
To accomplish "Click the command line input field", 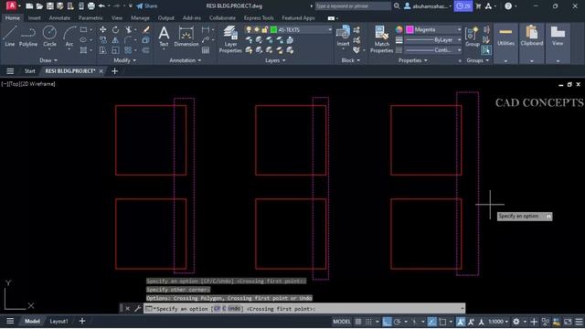I will 304,309.
